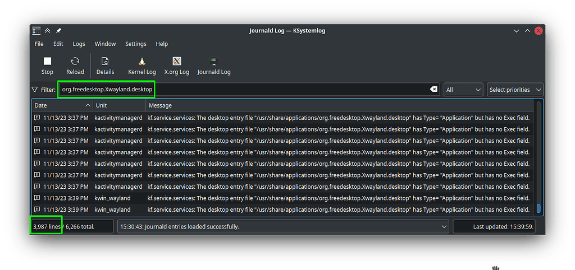Click the vertical scrollbar handle of log list
Image resolution: width=575 pixels, height=270 pixels.
pyautogui.click(x=539, y=208)
